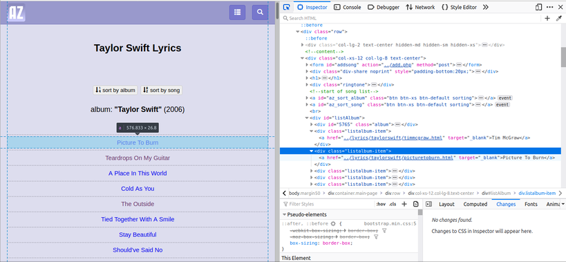Click breadcrumb right arrow
This screenshot has height=262, width=566.
coord(560,193)
